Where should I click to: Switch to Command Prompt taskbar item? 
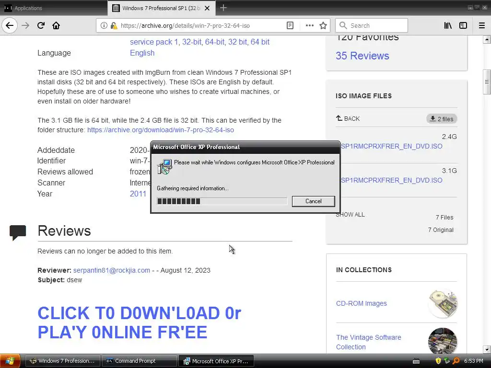tap(139, 361)
